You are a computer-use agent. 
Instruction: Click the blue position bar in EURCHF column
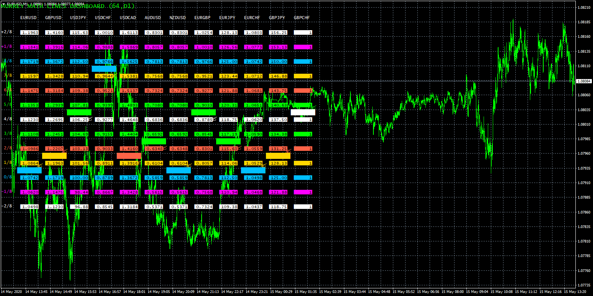(253, 170)
